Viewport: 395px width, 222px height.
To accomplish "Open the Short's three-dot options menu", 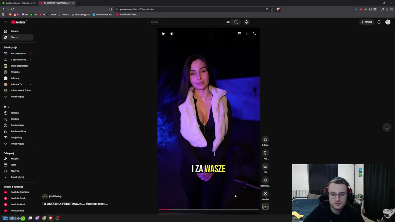I will tap(247, 34).
